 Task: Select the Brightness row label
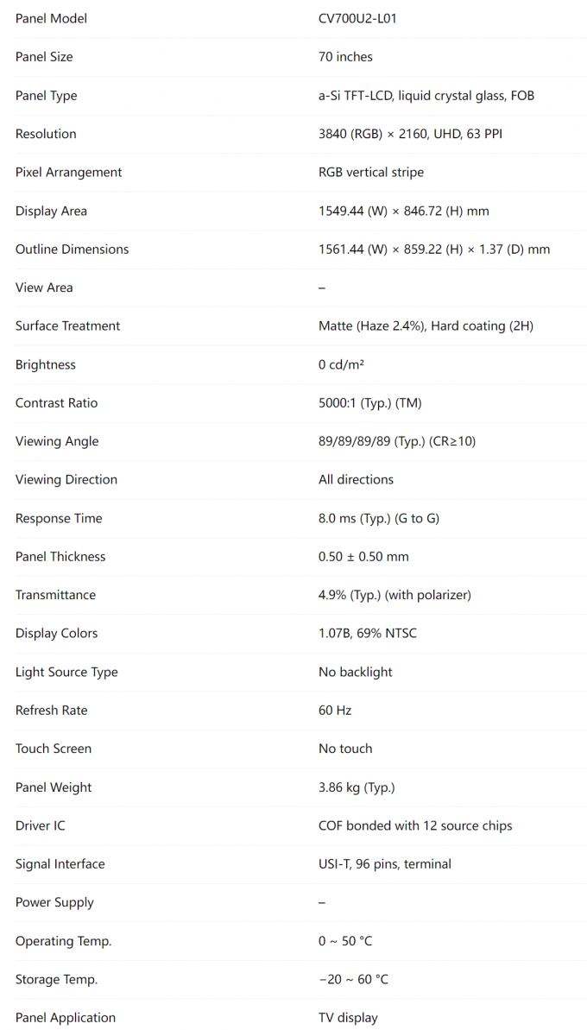pyautogui.click(x=46, y=364)
